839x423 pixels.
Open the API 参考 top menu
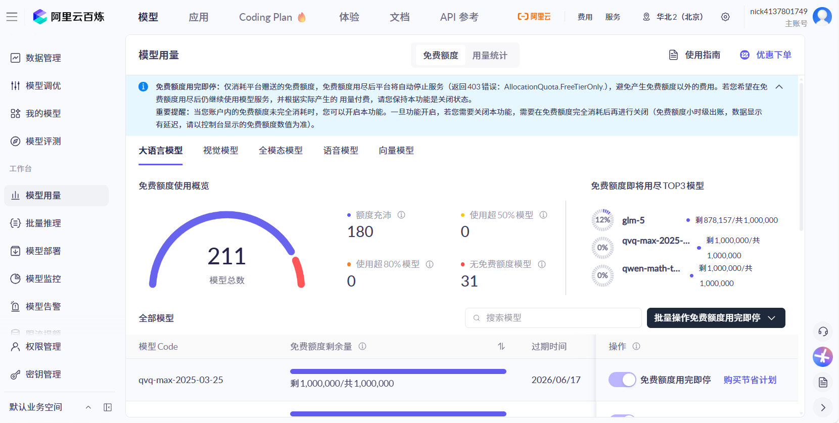click(x=459, y=17)
